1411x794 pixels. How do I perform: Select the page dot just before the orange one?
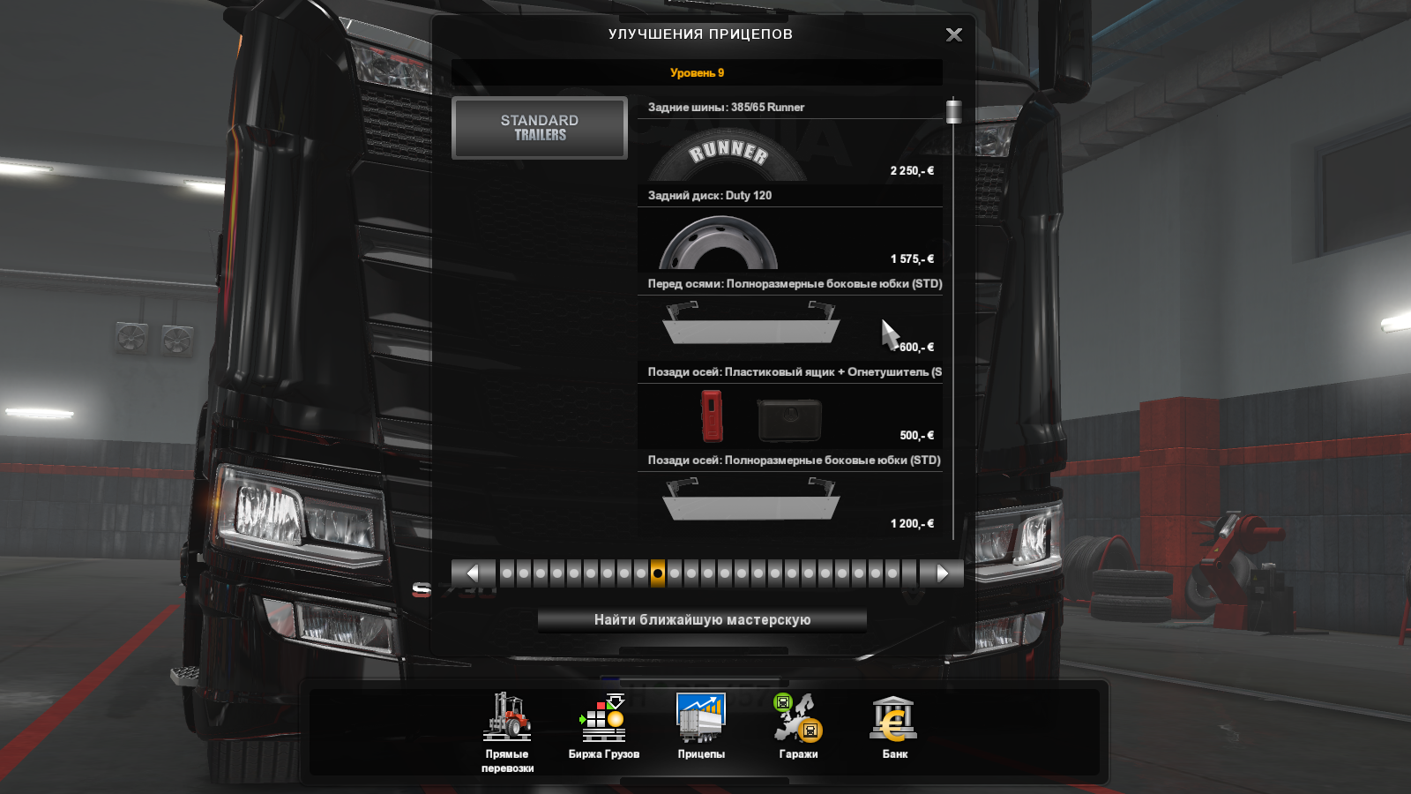point(641,573)
